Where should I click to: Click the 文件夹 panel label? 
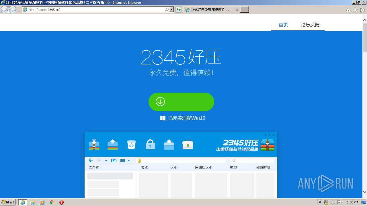(x=94, y=167)
